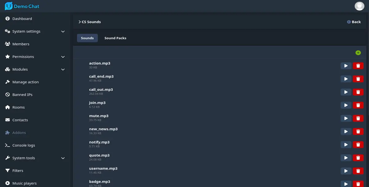Click the Demo Chat logo

(x=22, y=6)
